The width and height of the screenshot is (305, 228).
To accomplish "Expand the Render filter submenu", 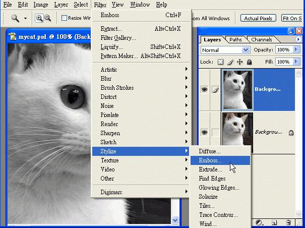I will pyautogui.click(x=141, y=124).
